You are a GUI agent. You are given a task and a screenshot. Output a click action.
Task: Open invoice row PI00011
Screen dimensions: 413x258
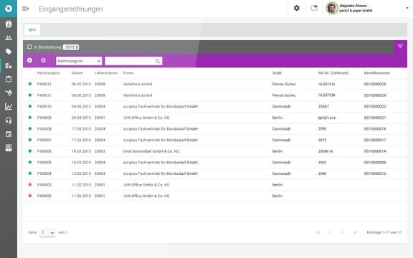(x=215, y=95)
